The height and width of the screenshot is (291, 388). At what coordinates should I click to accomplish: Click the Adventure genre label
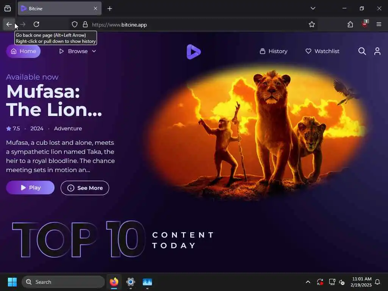pyautogui.click(x=68, y=128)
